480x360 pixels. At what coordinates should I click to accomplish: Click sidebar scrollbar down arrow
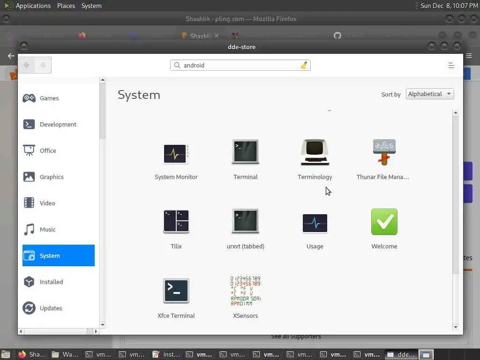pyautogui.click(x=103, y=324)
